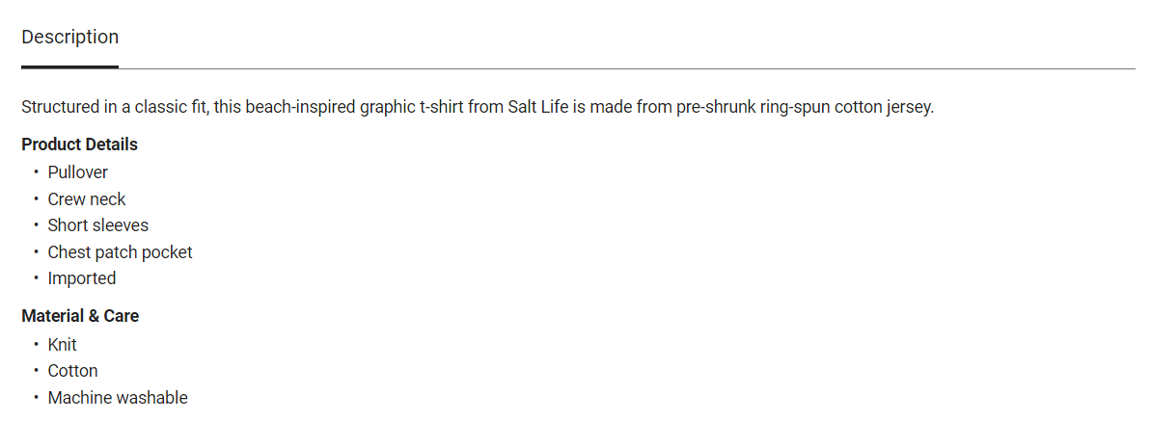1151x448 pixels.
Task: Click the bullet beside "Knit"
Action: tap(36, 345)
